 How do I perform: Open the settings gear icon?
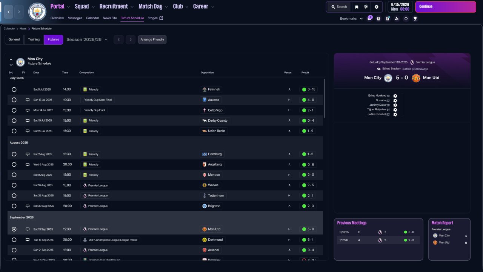[377, 7]
